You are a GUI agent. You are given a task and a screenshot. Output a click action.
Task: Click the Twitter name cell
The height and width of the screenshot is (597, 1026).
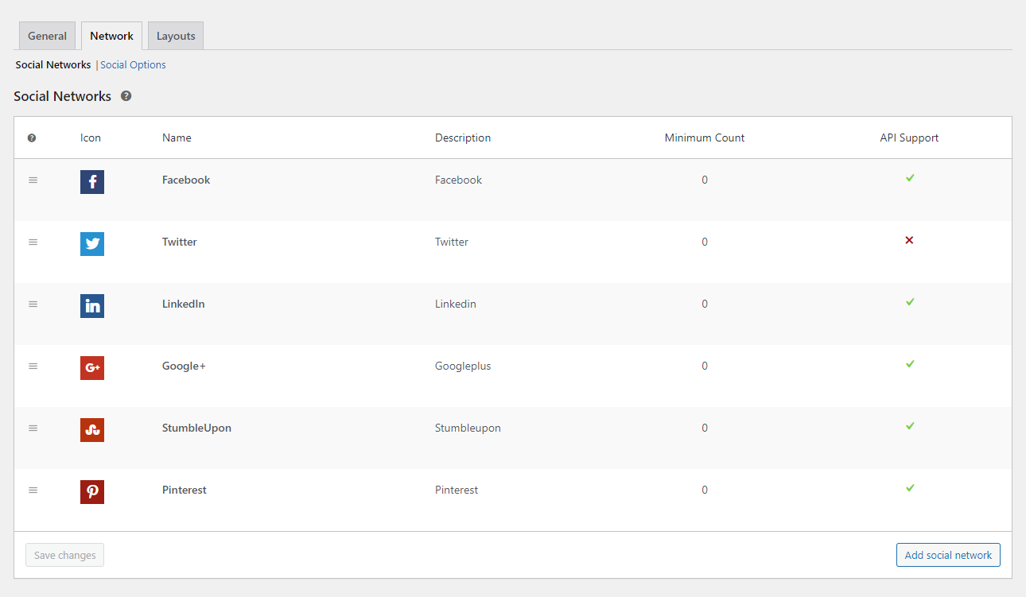(180, 242)
